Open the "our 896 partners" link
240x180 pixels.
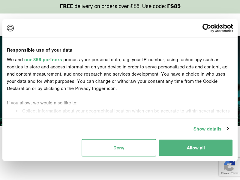[x=43, y=59]
